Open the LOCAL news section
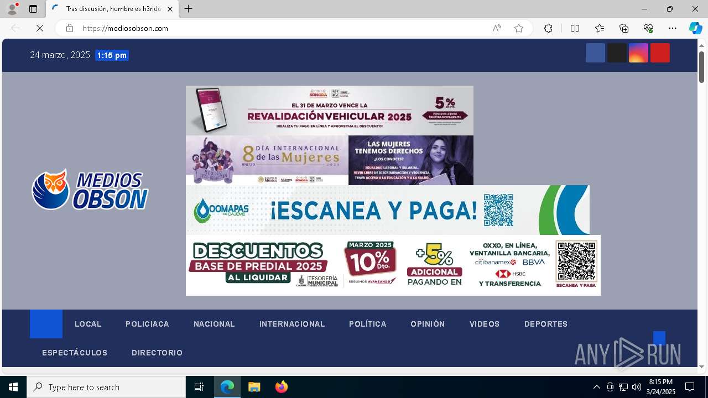This screenshot has height=398, width=708. 88,324
